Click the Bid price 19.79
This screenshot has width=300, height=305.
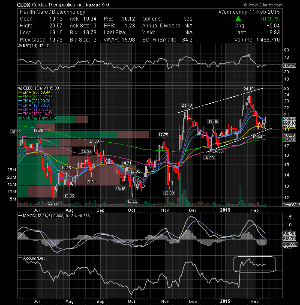(x=90, y=33)
